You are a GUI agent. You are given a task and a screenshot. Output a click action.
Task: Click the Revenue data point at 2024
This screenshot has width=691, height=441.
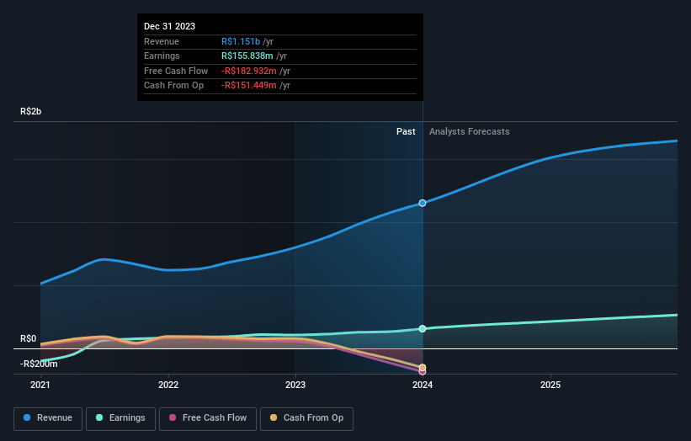click(423, 203)
